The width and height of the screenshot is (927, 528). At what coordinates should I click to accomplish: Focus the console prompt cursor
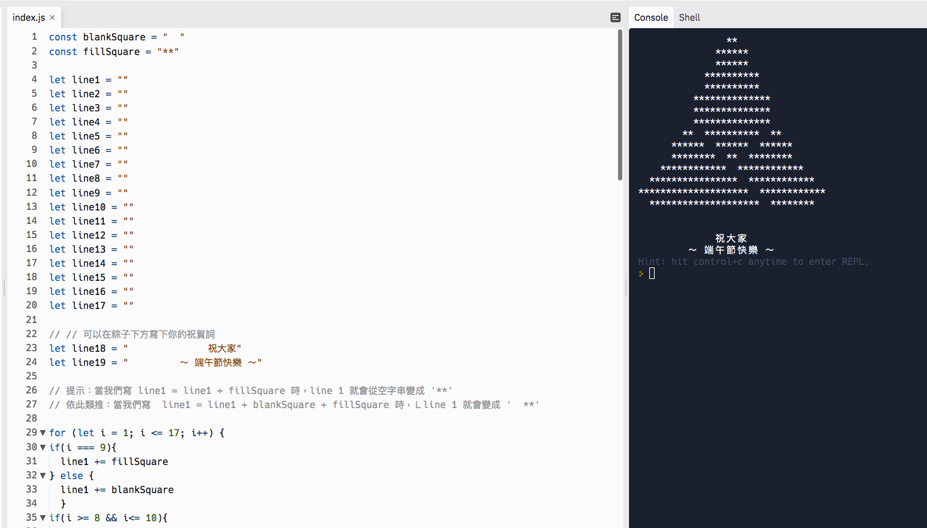tap(652, 273)
